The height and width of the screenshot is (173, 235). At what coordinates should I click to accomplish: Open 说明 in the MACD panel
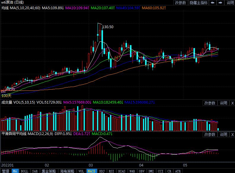coord(223,135)
